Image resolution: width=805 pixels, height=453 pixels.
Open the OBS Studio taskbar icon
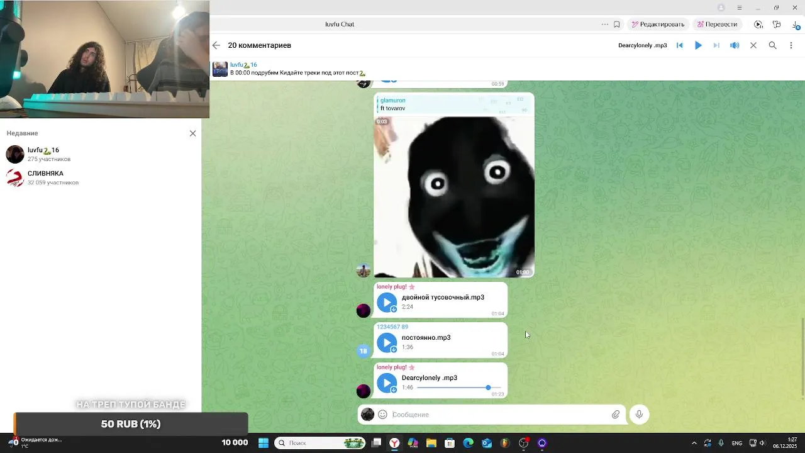[524, 443]
